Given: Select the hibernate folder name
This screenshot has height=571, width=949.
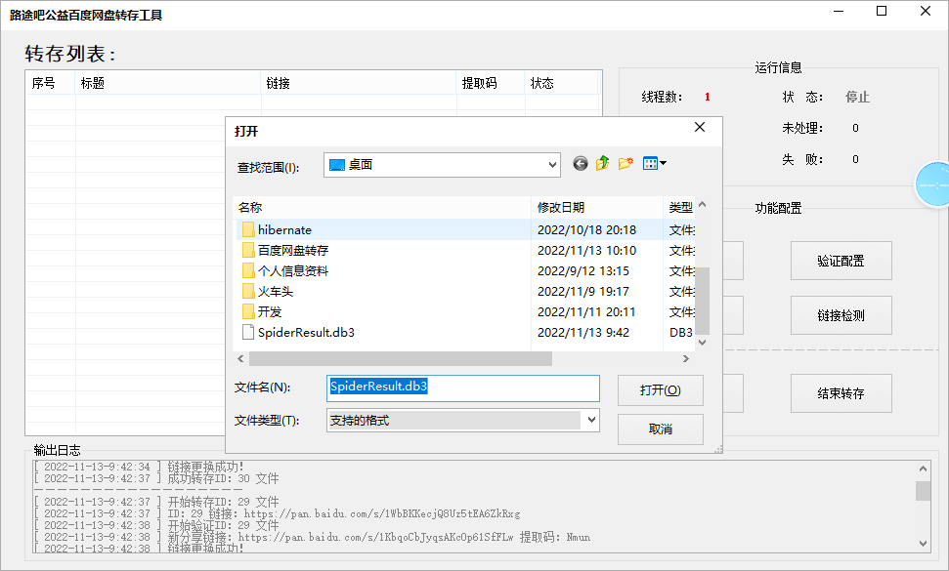Looking at the screenshot, I should tap(284, 230).
